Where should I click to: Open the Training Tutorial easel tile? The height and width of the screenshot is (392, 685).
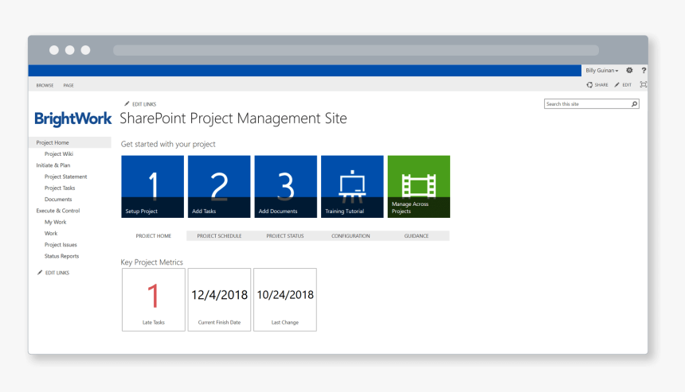[352, 187]
